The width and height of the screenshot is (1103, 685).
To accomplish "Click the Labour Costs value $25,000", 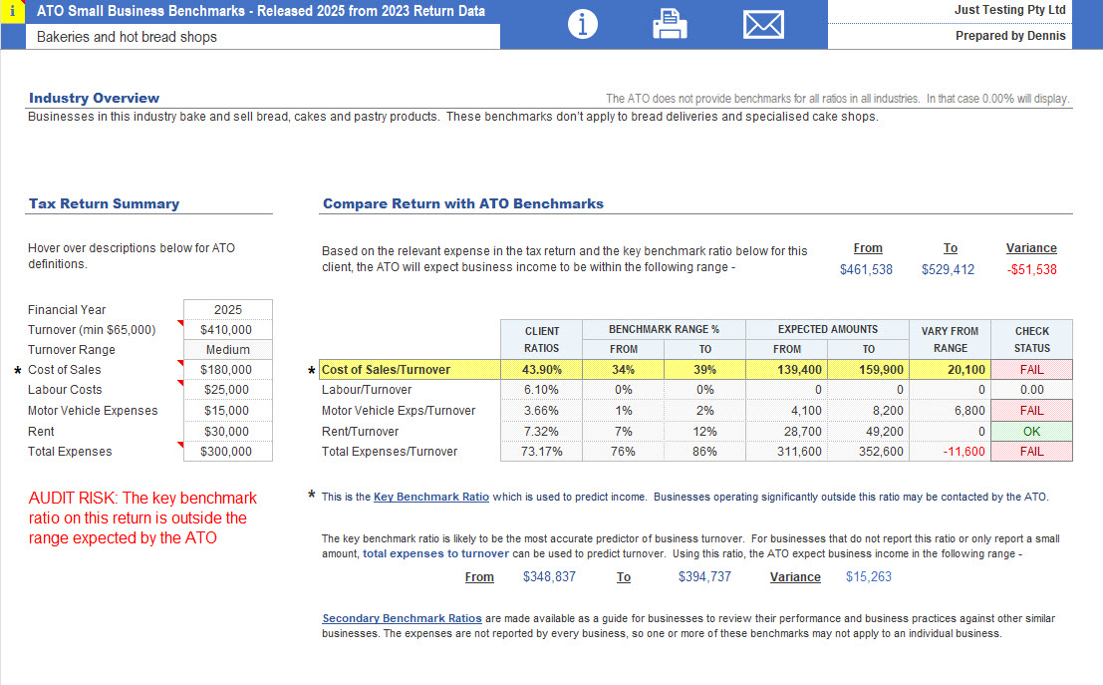I will coord(227,390).
